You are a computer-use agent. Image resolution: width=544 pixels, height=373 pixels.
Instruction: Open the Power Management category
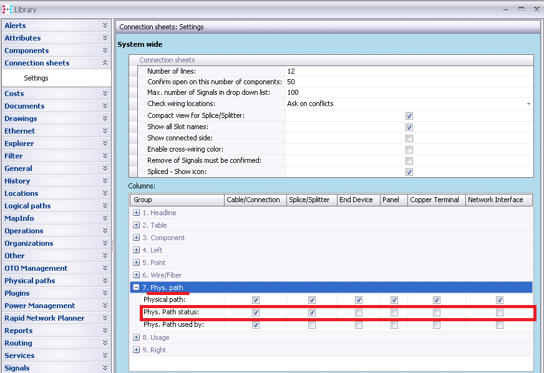[x=56, y=306]
